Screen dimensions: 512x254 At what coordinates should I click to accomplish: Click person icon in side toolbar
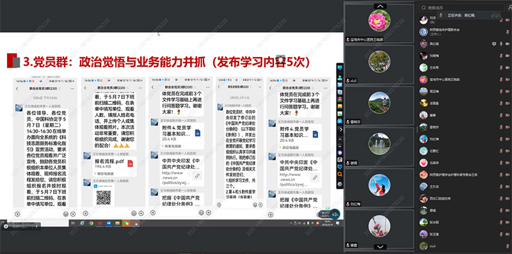pos(340,77)
